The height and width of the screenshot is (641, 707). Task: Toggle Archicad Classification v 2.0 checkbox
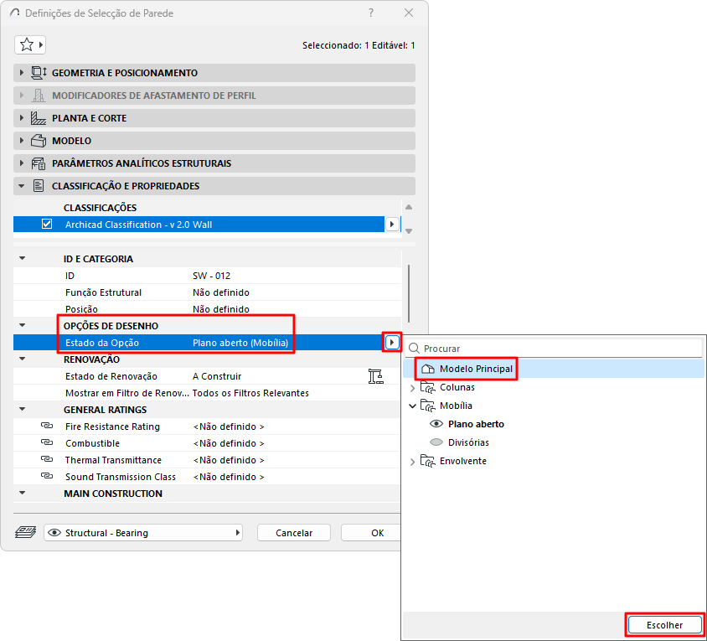(47, 225)
